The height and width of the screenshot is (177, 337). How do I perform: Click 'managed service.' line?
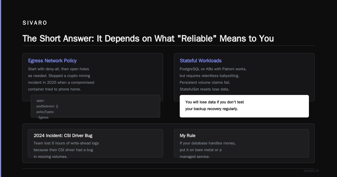tap(195, 156)
